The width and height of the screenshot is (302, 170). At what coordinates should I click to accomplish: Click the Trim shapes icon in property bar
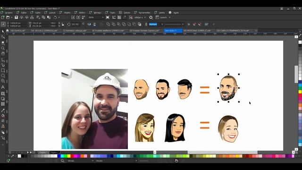point(113,24)
